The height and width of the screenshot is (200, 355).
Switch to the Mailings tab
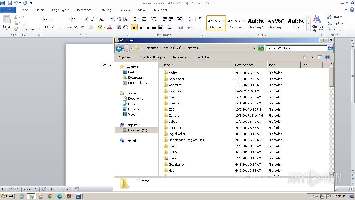point(106,10)
